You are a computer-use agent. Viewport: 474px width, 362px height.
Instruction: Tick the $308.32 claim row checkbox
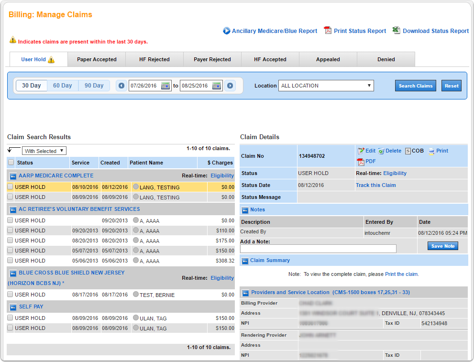tap(11, 261)
